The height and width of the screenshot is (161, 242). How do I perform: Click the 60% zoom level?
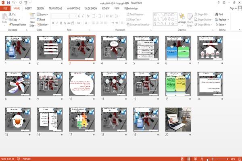233,159
